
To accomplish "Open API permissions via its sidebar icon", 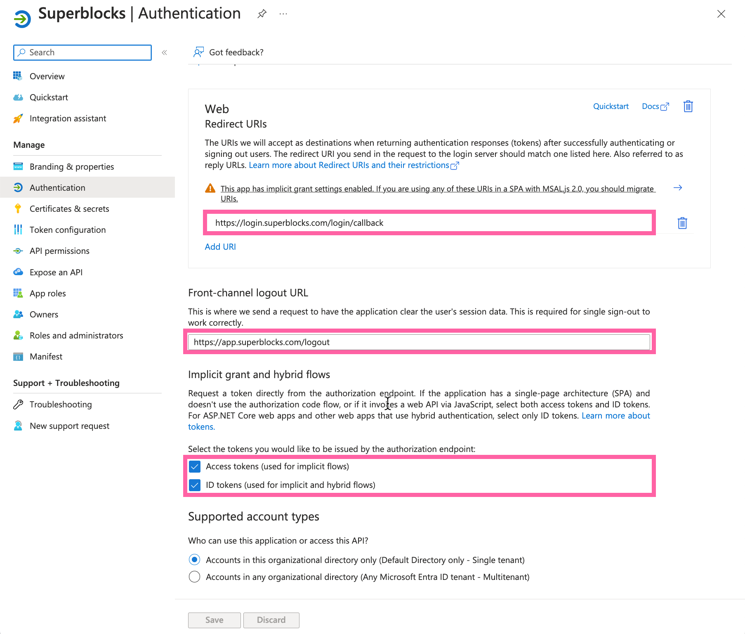I will pos(18,251).
